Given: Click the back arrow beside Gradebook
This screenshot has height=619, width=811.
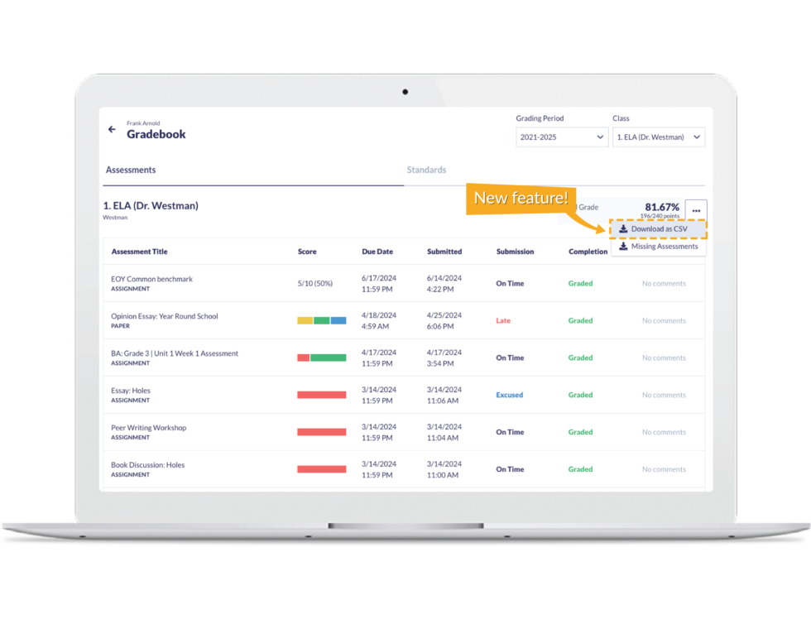Looking at the screenshot, I should (112, 129).
